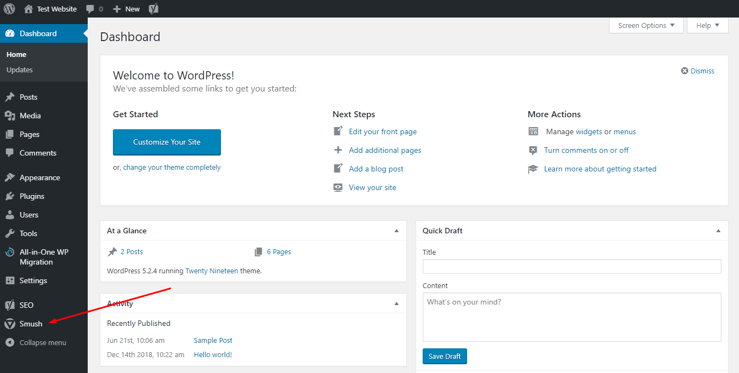Click the Dismiss circle-x icon
Viewport: 739px width, 373px height.
(685, 71)
